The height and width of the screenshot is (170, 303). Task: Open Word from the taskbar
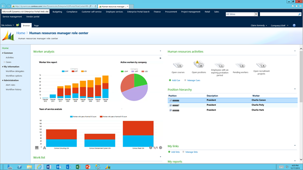point(49,167)
